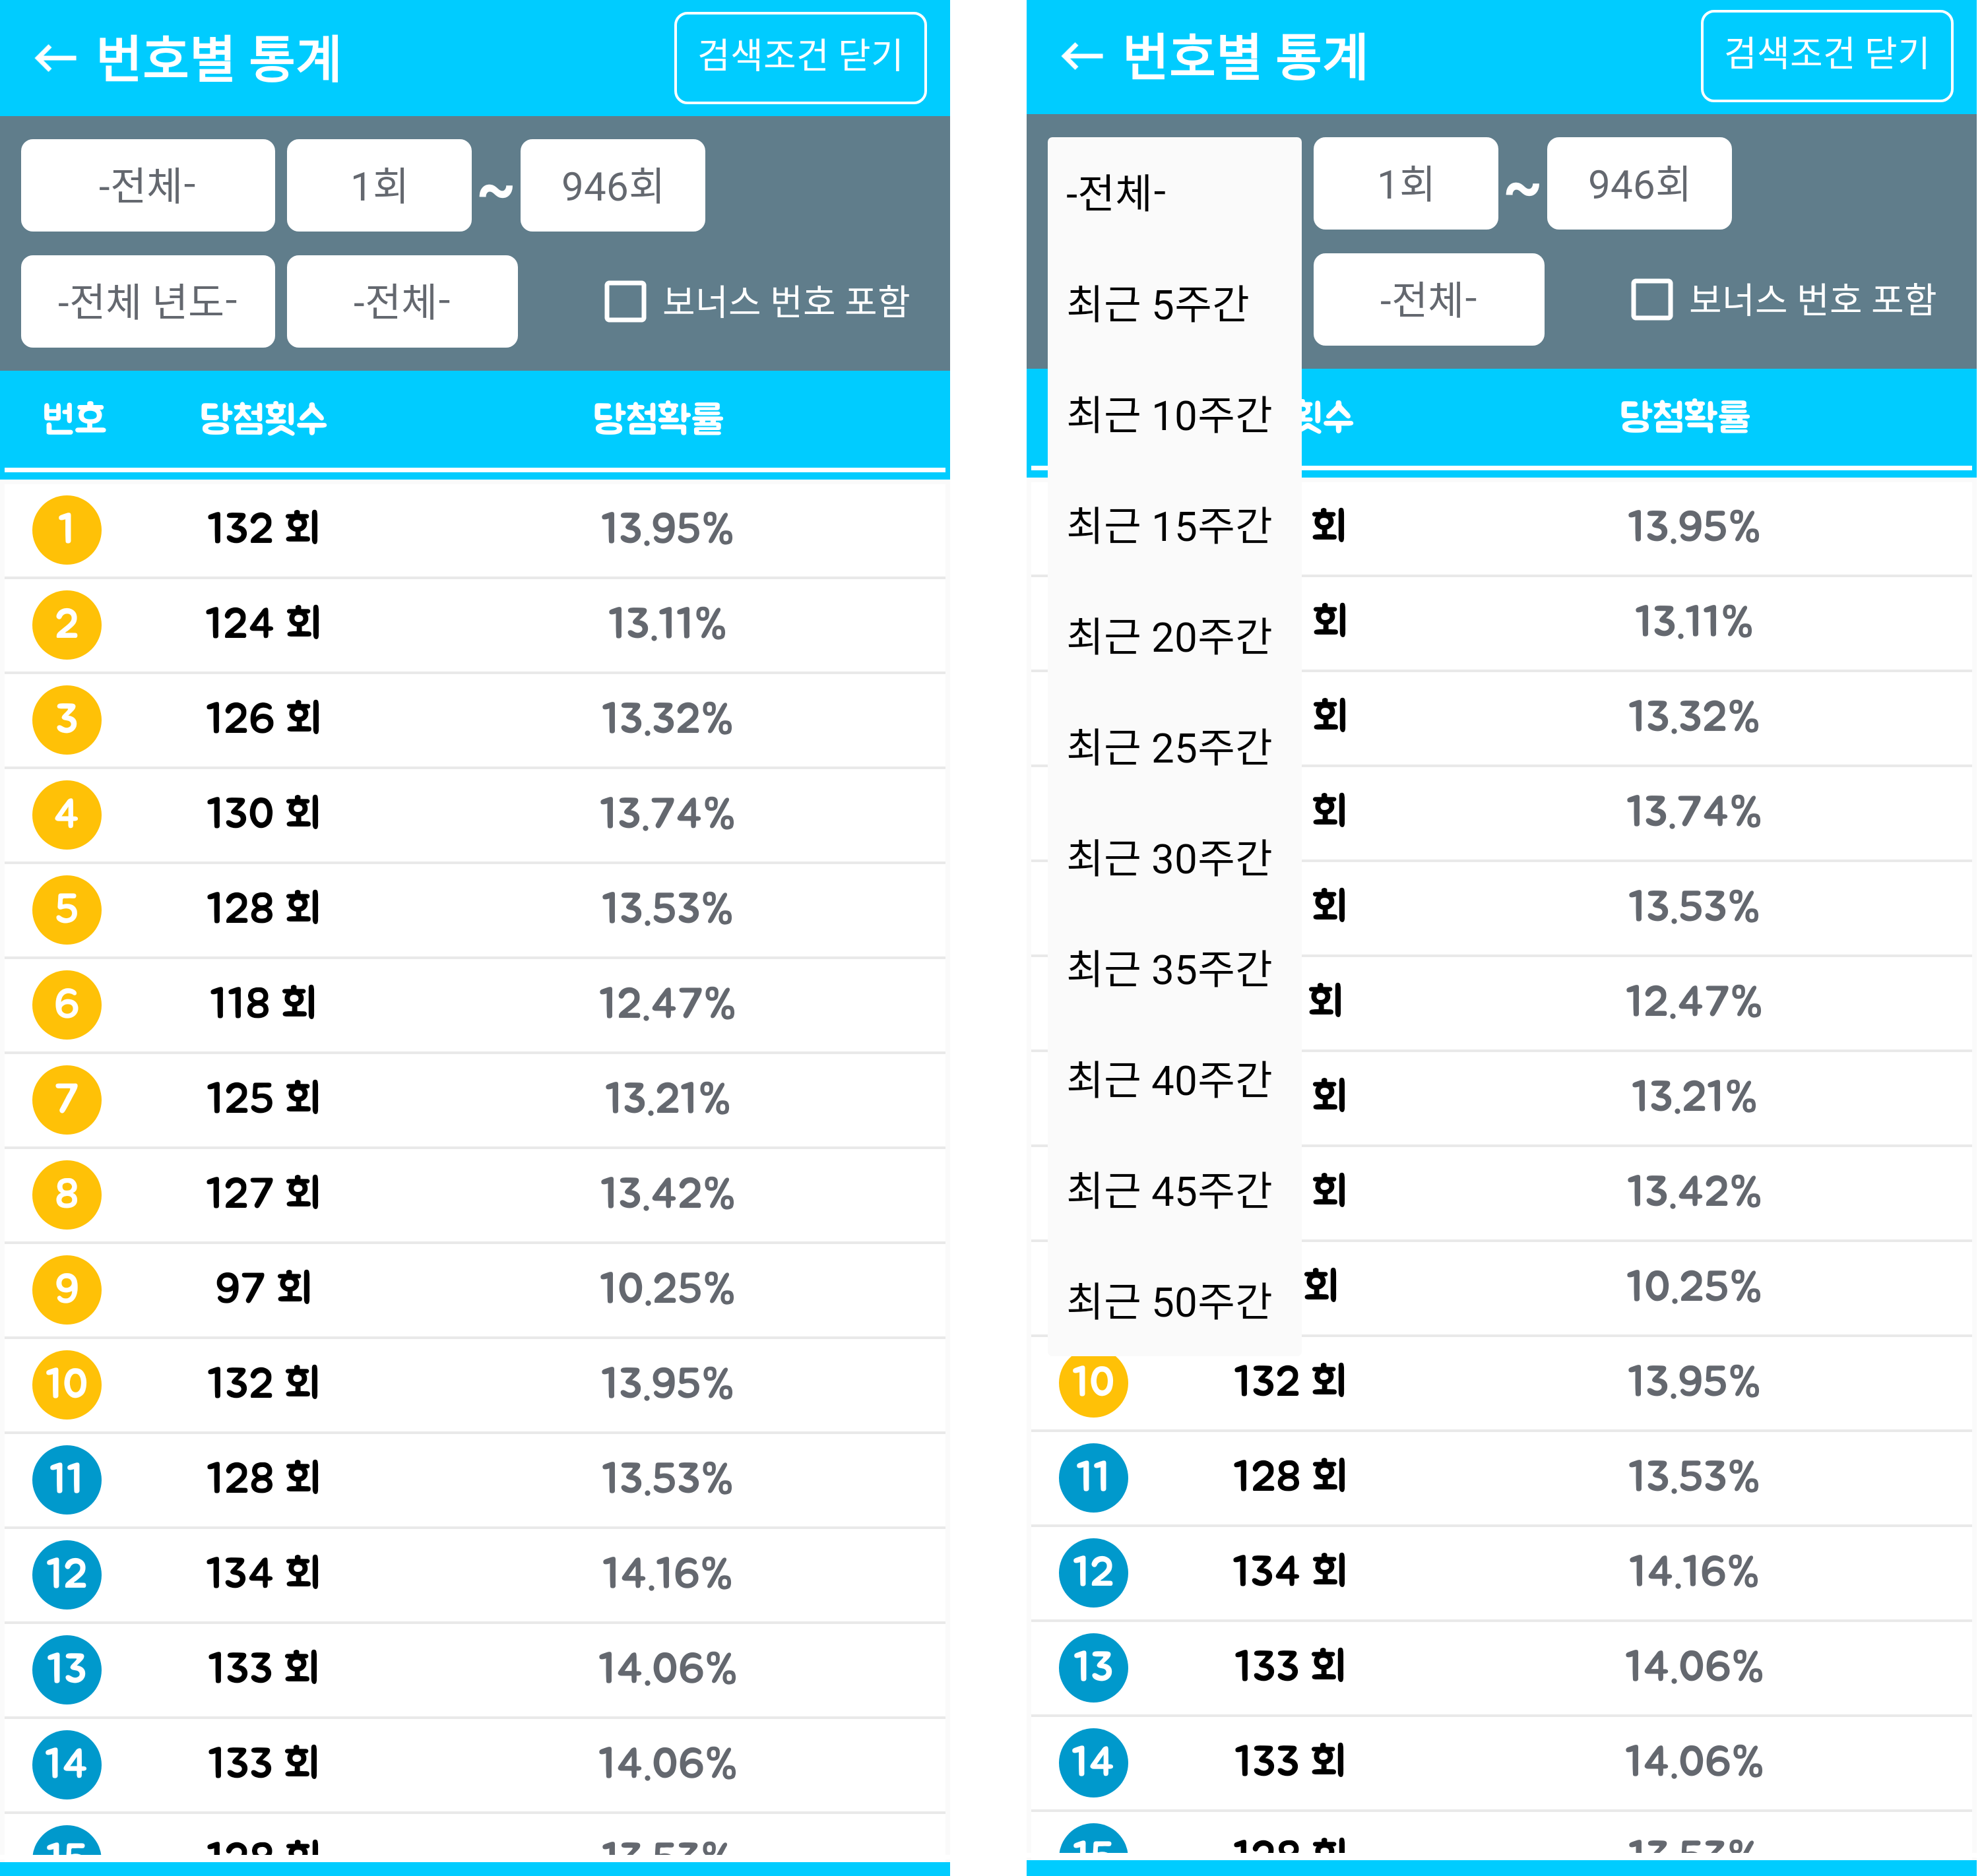This screenshot has height=1876, width=1982.
Task: Open the 946회 end round dropdown on left
Action: point(612,186)
